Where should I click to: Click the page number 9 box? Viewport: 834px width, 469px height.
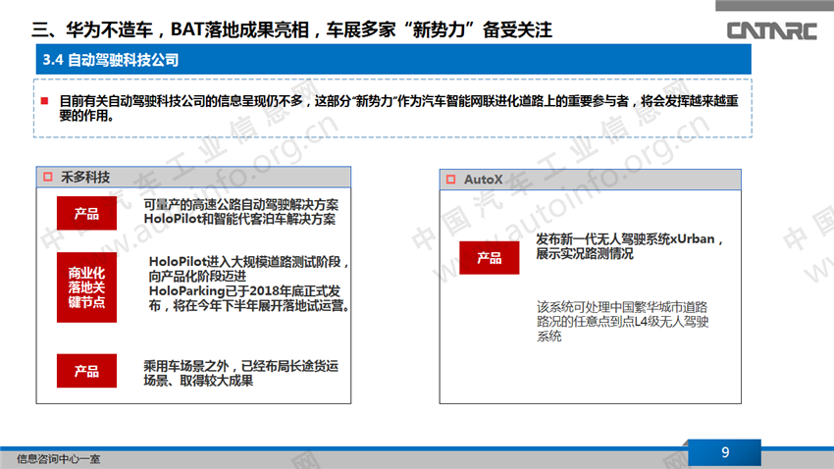[724, 452]
